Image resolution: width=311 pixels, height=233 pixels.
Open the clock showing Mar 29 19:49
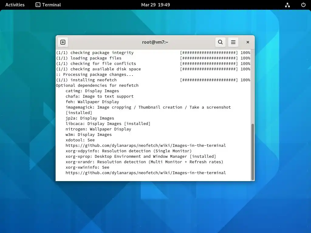click(x=155, y=5)
